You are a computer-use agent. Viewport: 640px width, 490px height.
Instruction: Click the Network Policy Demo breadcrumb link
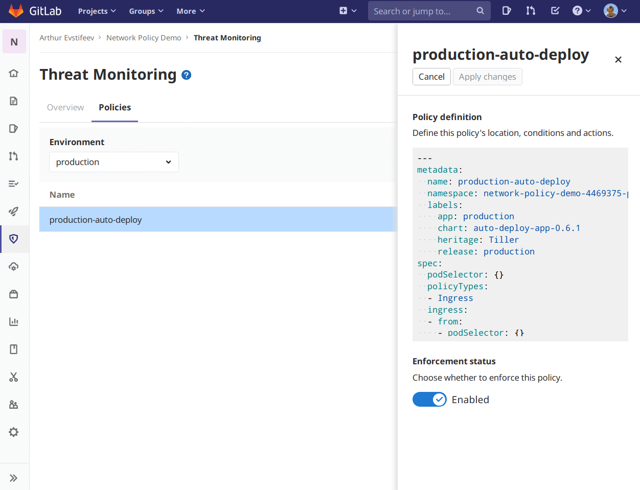point(144,37)
